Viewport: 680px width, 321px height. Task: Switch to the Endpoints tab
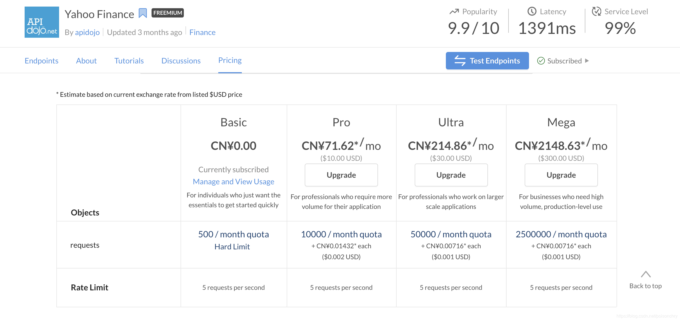[41, 61]
